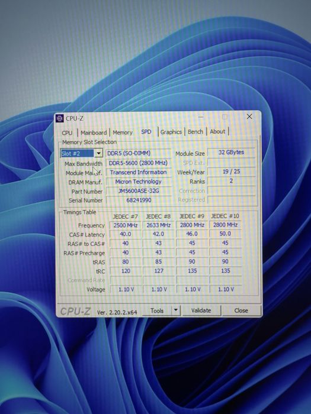Click the 2500 MHz frequency cell
The image size is (311, 414).
pyautogui.click(x=126, y=225)
